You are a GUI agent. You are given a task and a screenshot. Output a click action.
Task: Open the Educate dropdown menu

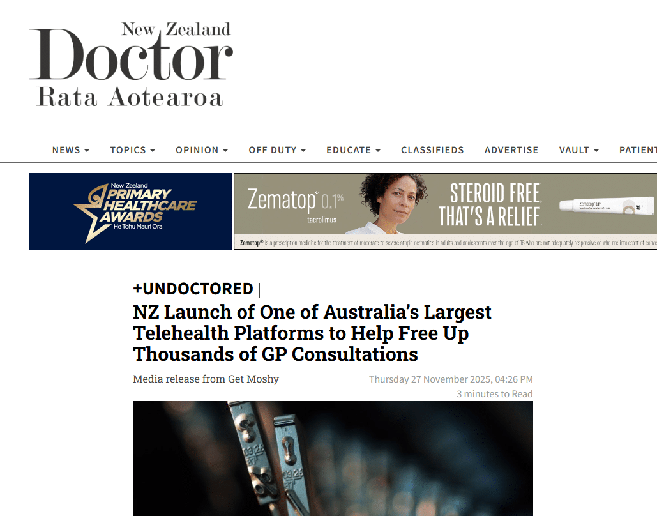[353, 150]
